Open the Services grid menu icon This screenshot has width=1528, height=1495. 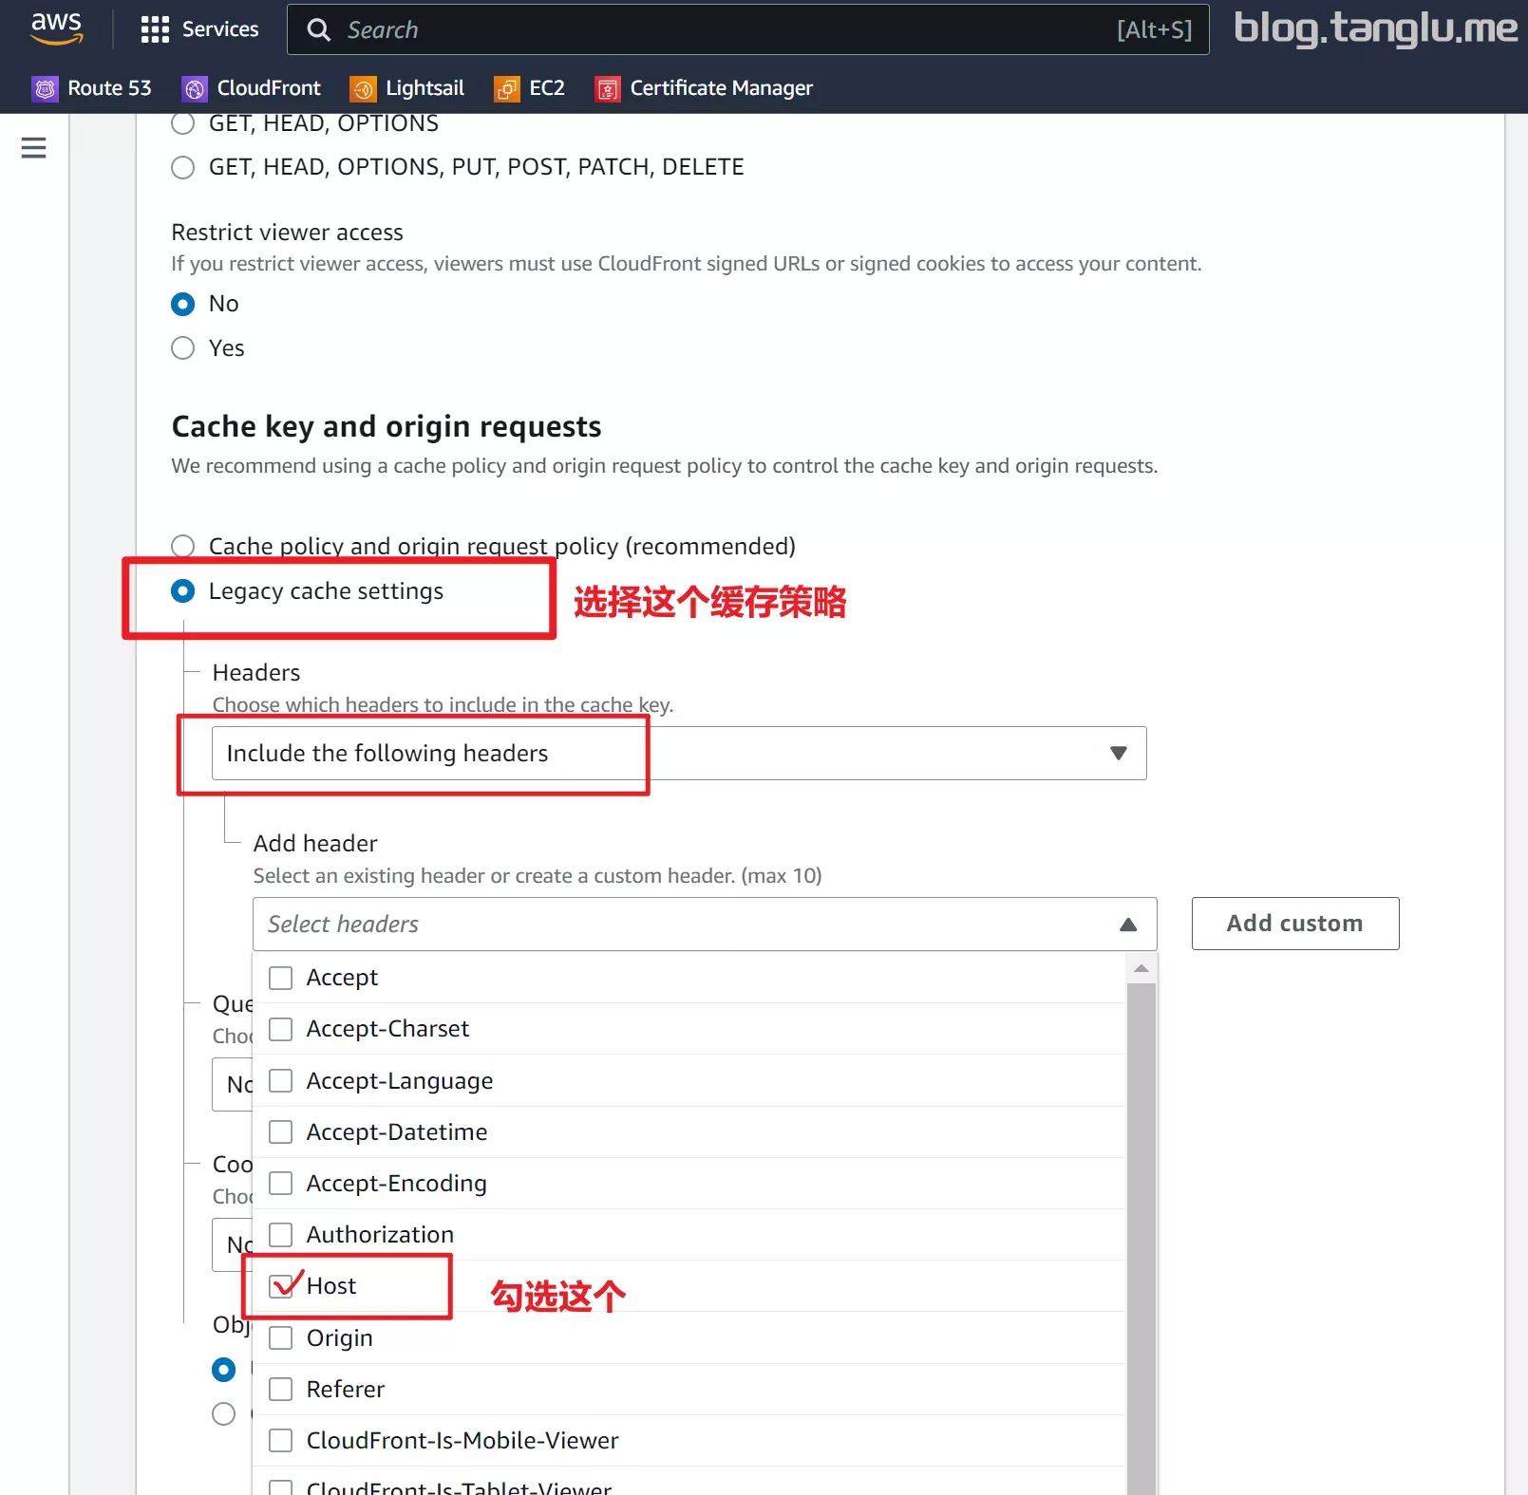pos(154,29)
